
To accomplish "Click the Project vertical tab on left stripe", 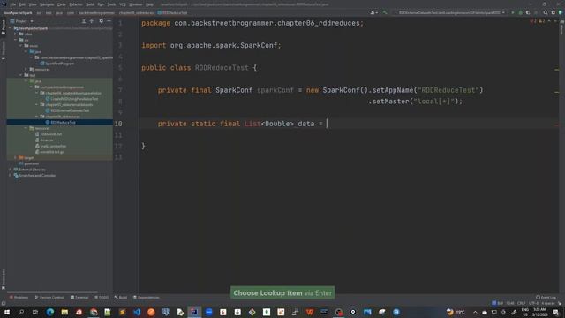I will click(4, 27).
